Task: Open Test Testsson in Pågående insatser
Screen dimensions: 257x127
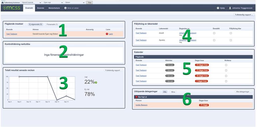Action: tap(12, 34)
